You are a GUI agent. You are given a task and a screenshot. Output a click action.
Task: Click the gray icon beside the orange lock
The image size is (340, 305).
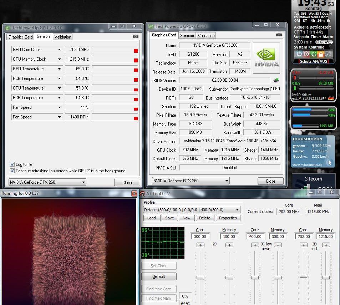(x=328, y=54)
